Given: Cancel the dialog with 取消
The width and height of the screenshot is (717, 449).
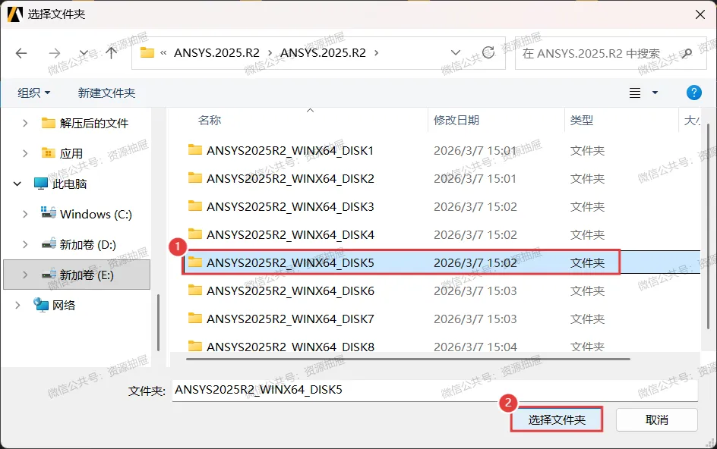Looking at the screenshot, I should click(657, 419).
